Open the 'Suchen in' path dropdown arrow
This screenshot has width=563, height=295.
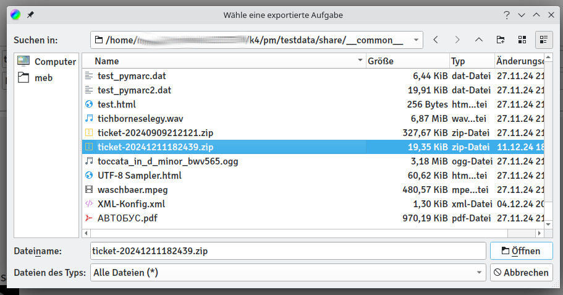pos(416,40)
